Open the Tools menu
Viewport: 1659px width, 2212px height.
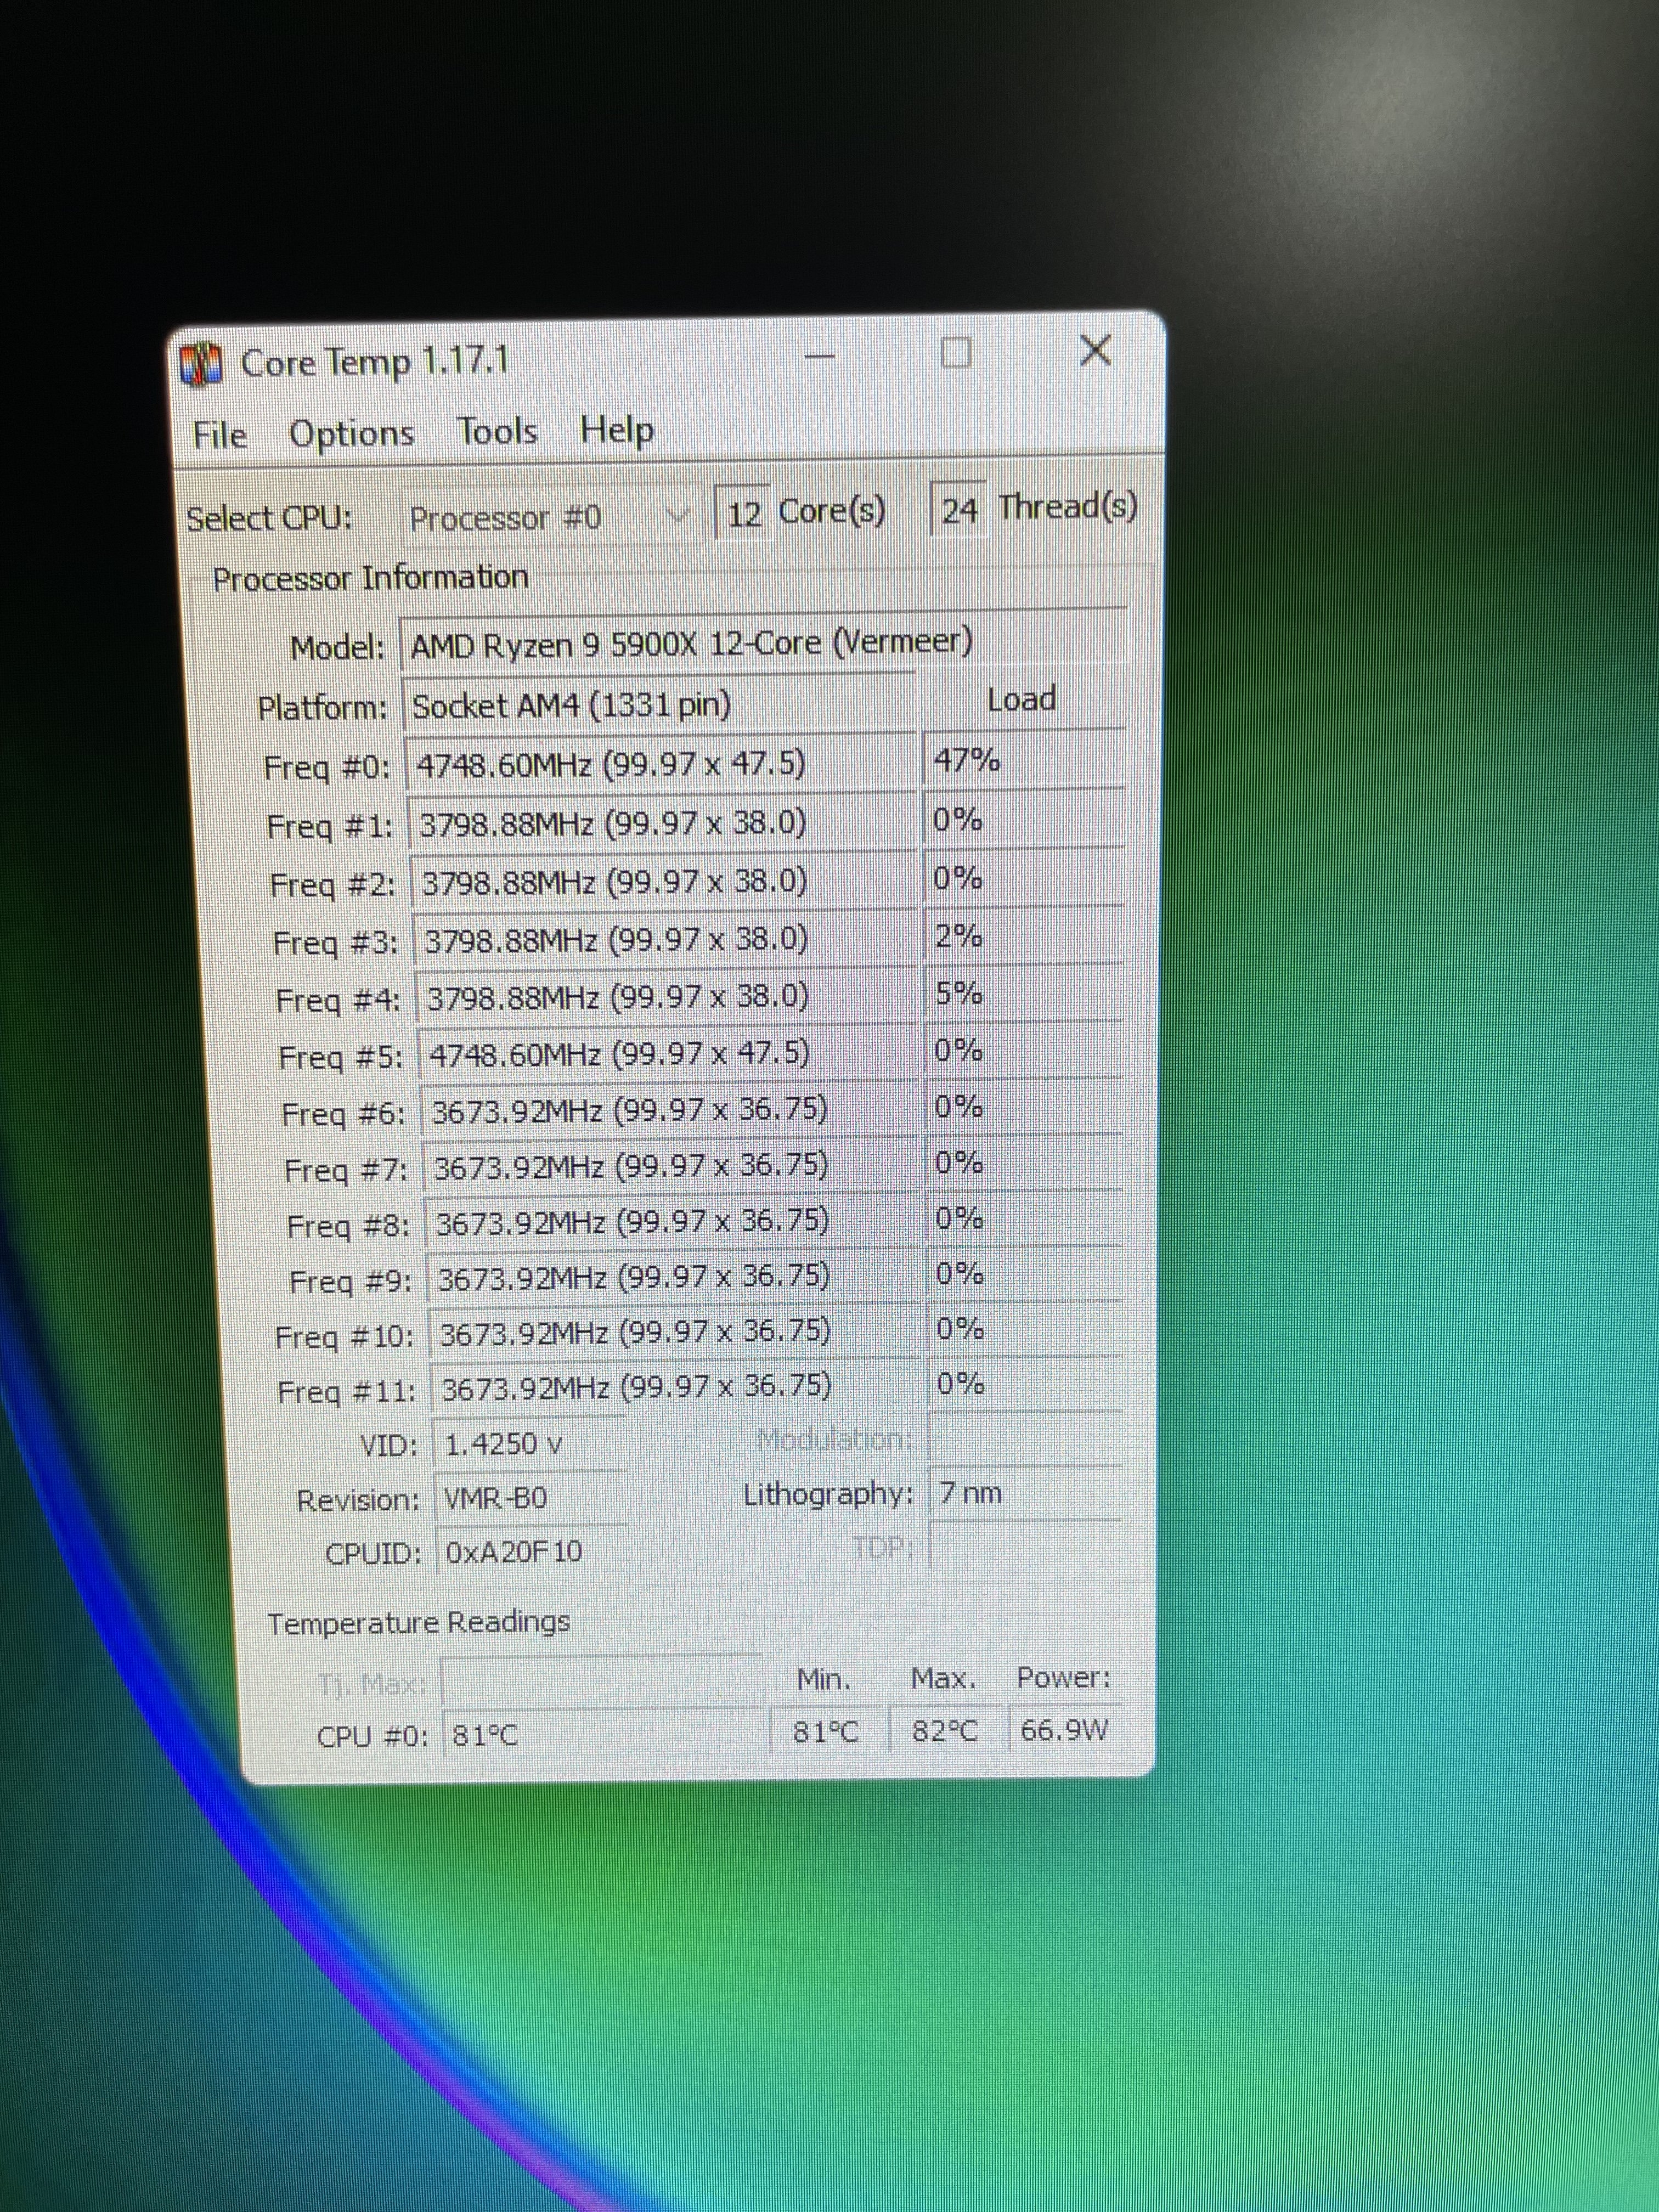click(497, 431)
